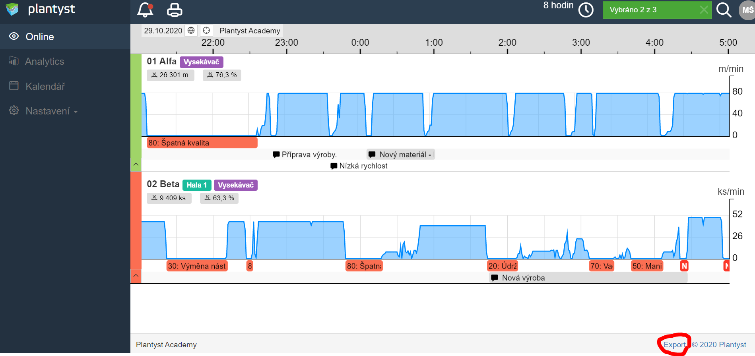Open search with the magnifier icon
This screenshot has height=356, width=755.
pyautogui.click(x=724, y=10)
